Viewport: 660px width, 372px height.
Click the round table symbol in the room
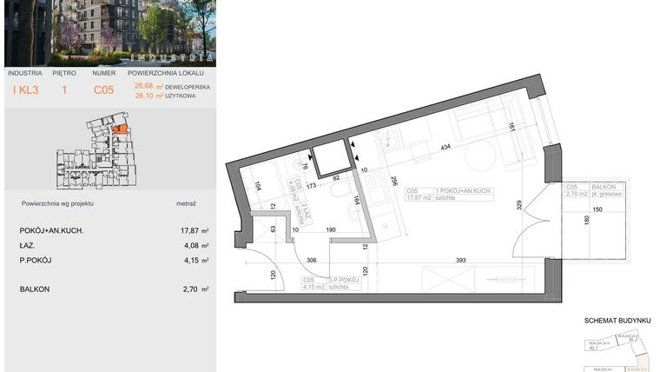480,156
